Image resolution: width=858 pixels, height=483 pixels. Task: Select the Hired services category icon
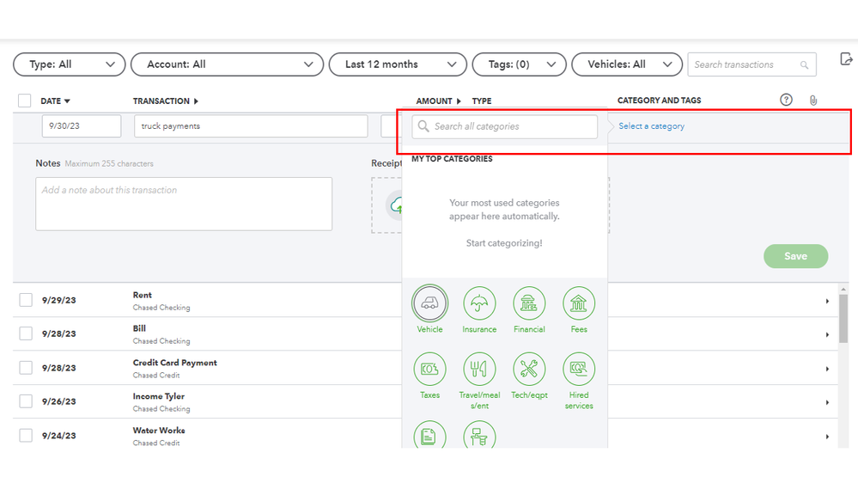pyautogui.click(x=579, y=370)
